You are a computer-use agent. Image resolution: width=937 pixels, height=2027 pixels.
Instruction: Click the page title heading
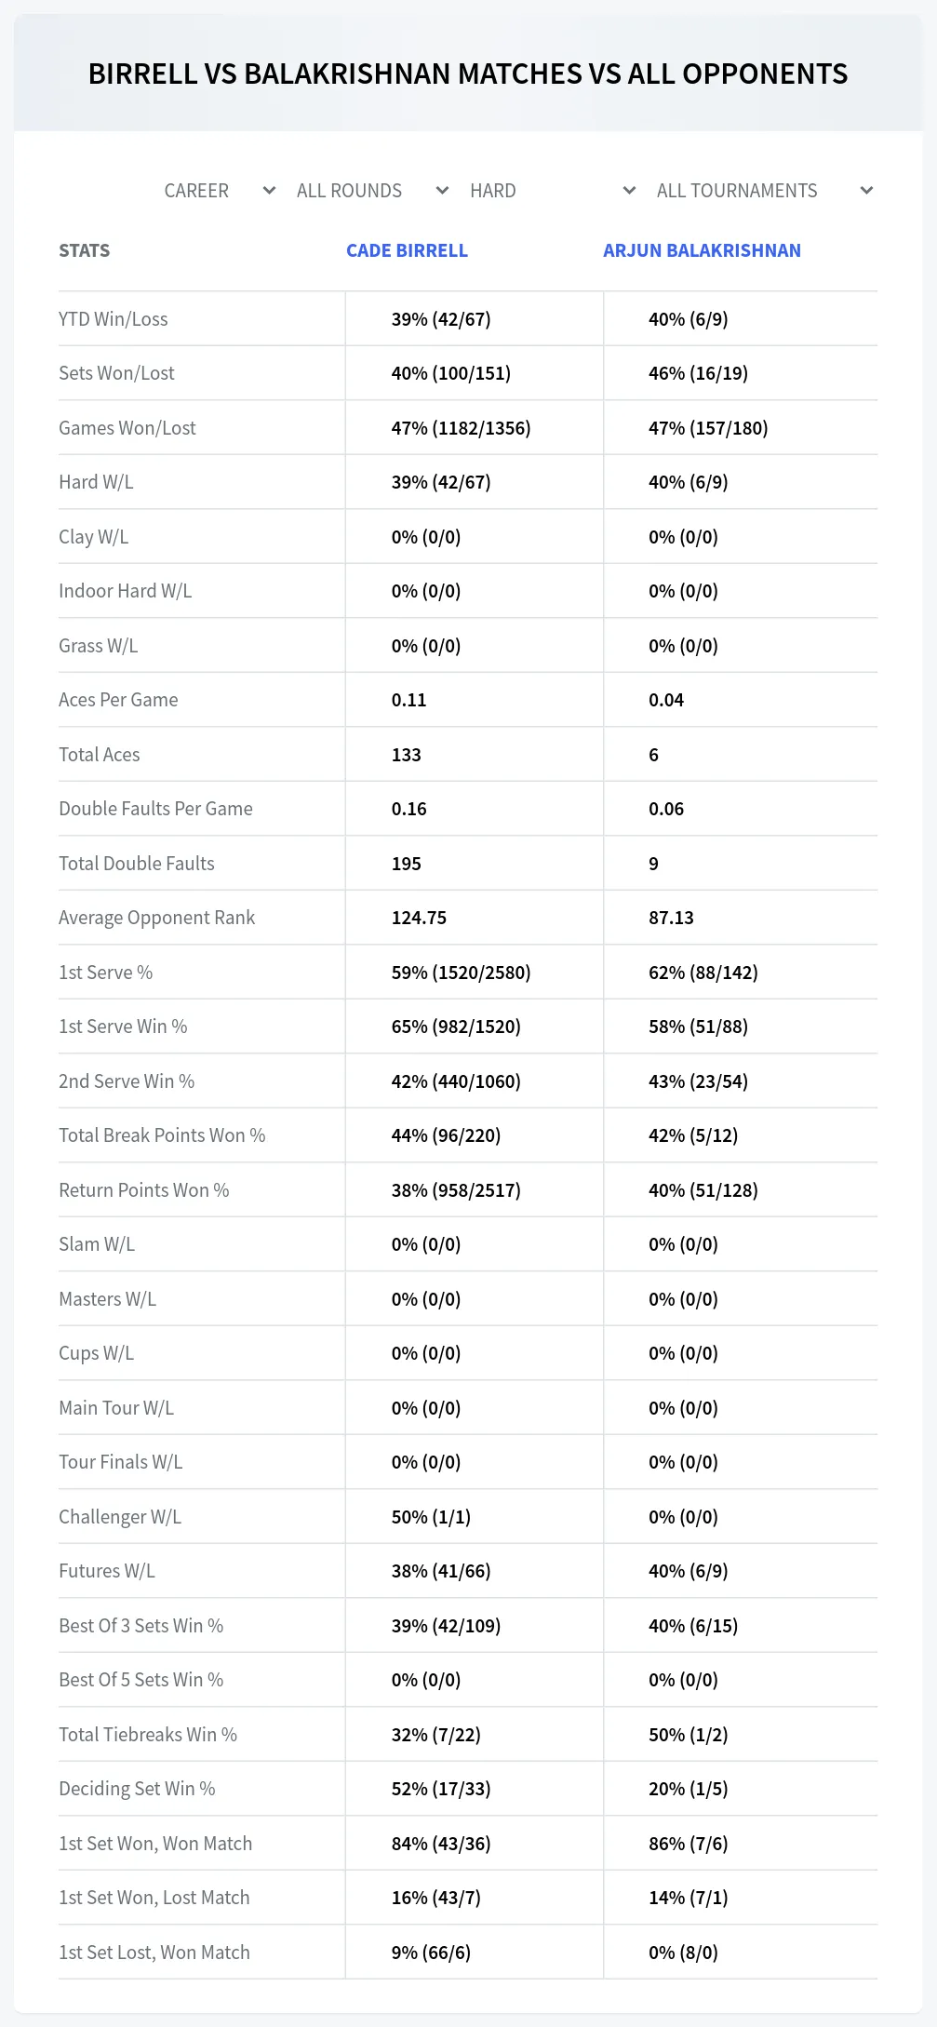point(468,74)
